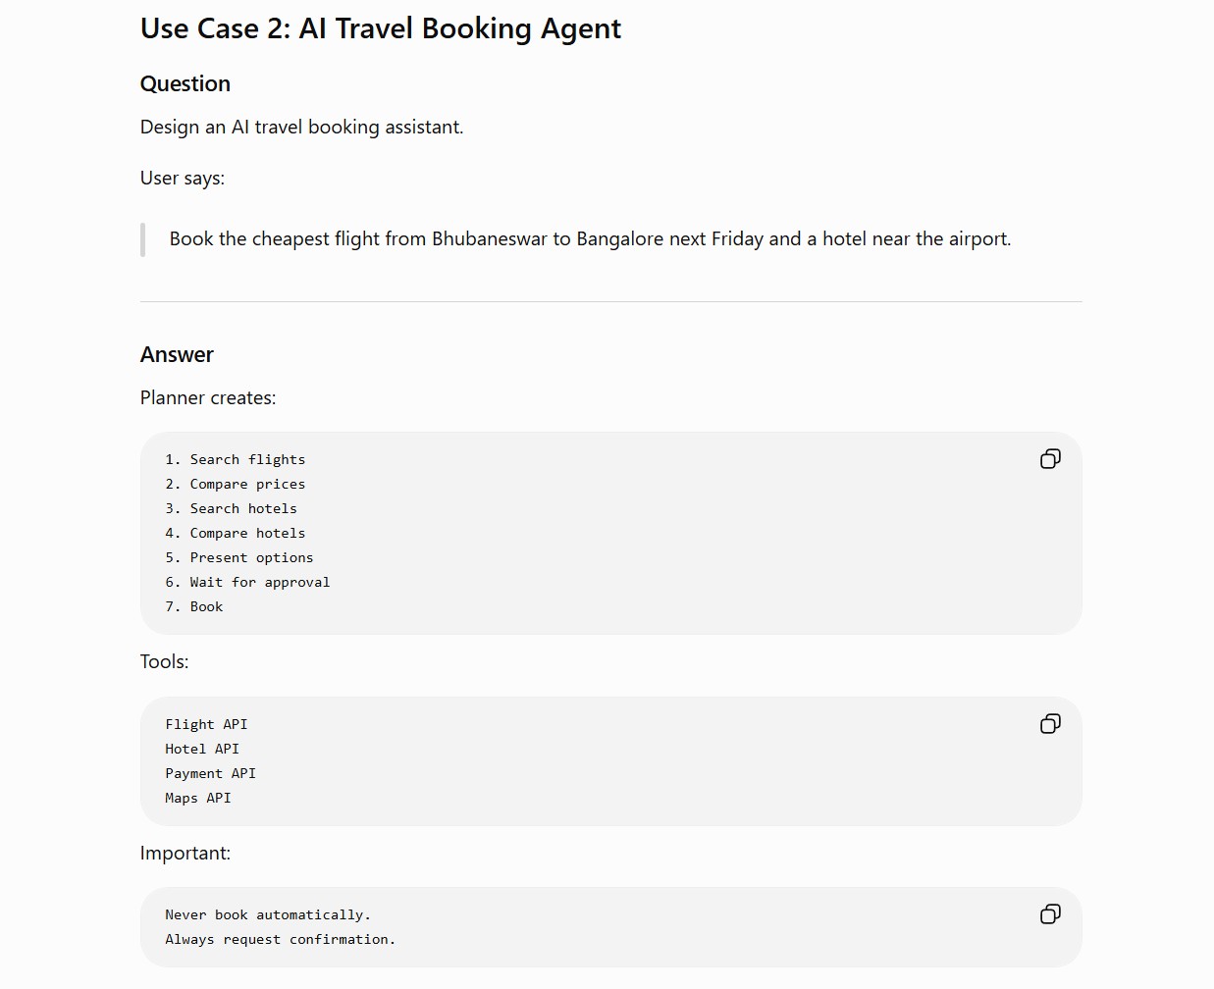
Task: Click the 'Hotel API' entry
Action: click(202, 749)
